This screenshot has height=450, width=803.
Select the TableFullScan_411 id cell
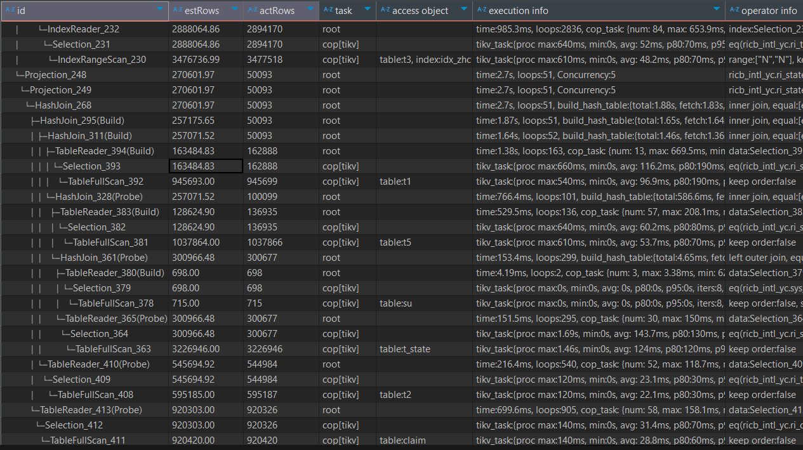point(84,440)
